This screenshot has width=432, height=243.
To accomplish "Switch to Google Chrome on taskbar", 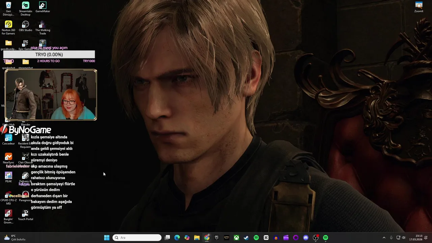I will [x=207, y=238].
